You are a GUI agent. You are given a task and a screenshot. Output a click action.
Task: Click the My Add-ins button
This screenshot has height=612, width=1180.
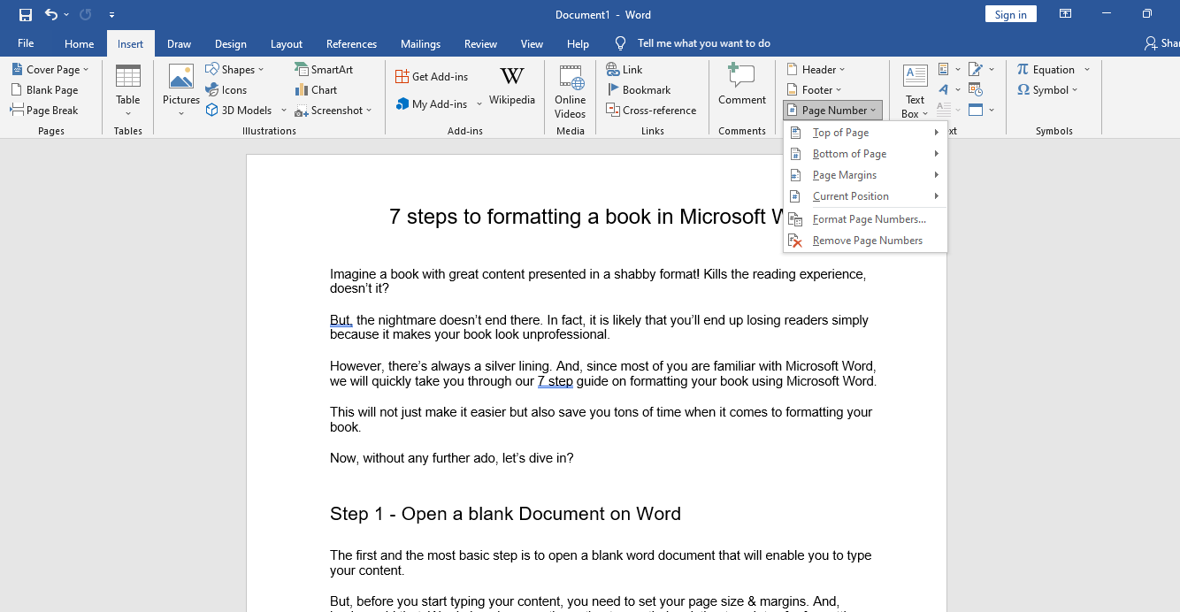[433, 104]
